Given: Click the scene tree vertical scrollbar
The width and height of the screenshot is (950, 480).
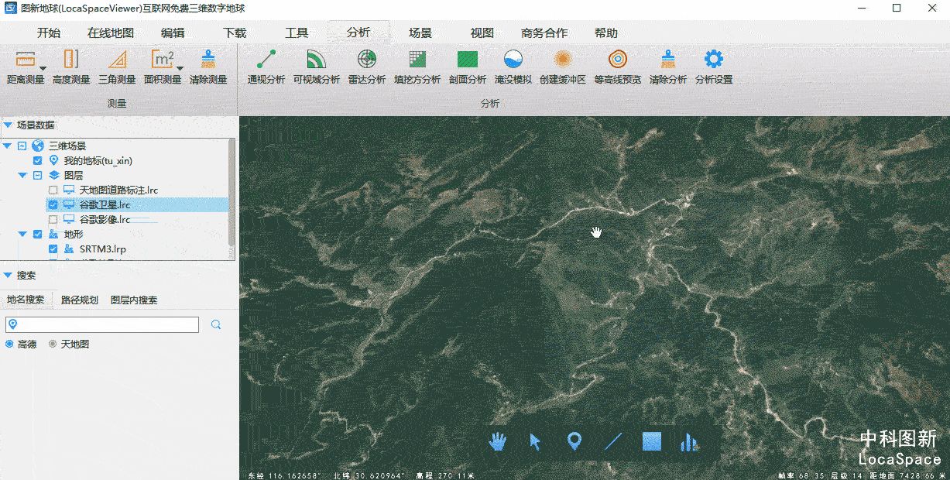Looking at the screenshot, I should coord(231,194).
